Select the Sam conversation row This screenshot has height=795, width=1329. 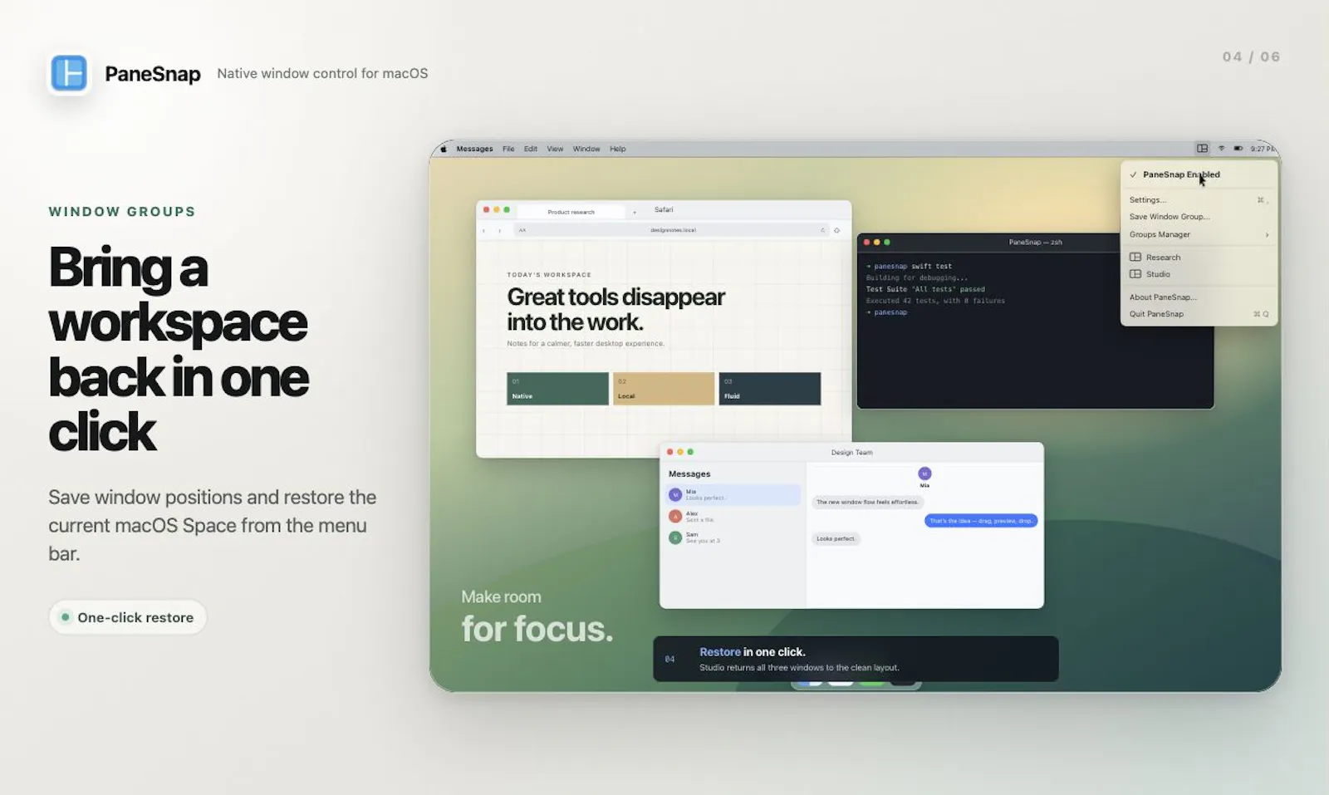(x=733, y=537)
